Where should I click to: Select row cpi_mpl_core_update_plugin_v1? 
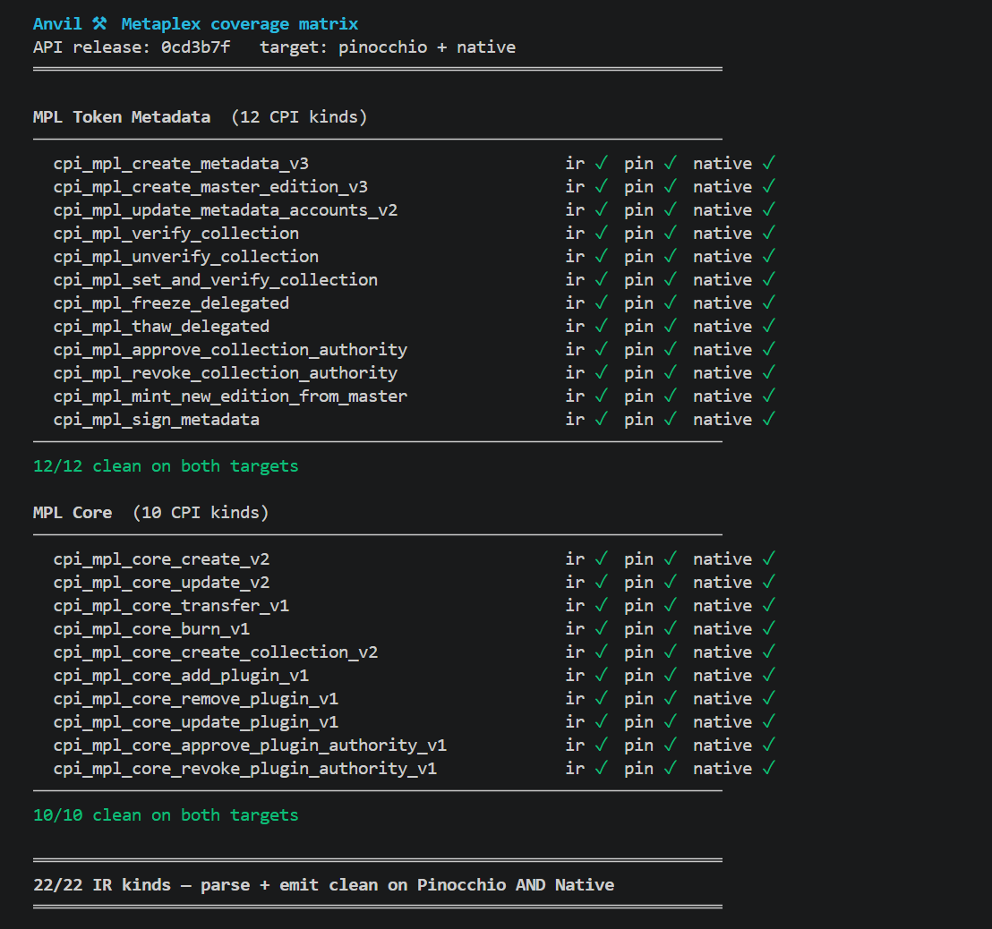[415, 722]
